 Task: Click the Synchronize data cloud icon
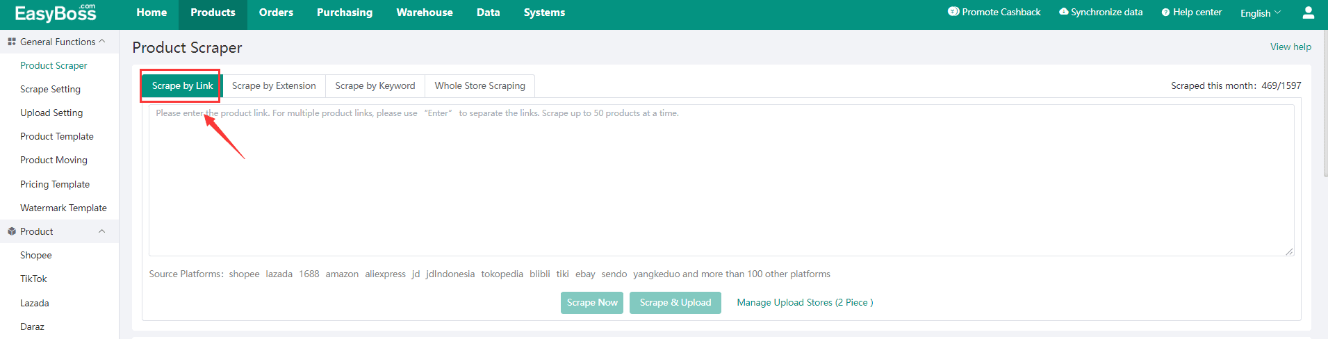point(1063,12)
